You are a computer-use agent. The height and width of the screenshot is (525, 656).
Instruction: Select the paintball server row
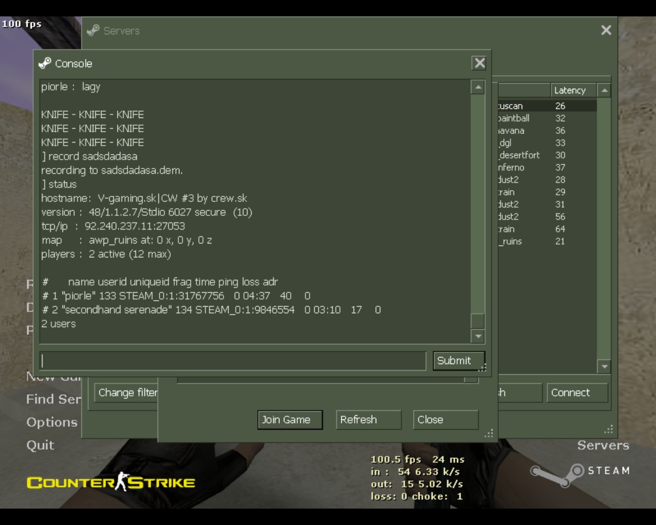click(547, 118)
